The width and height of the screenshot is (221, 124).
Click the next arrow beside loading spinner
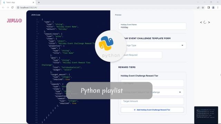tap(209, 22)
